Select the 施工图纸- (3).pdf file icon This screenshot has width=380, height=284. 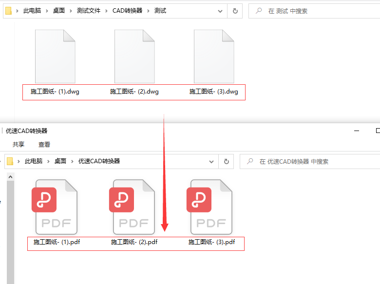[209, 207]
